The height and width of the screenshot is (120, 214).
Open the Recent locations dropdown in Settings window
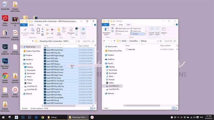click(x=112, y=41)
